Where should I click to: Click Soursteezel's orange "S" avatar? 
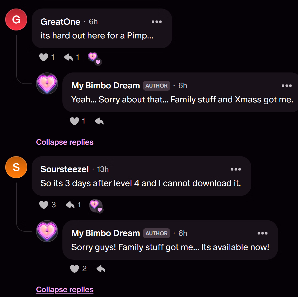click(16, 167)
